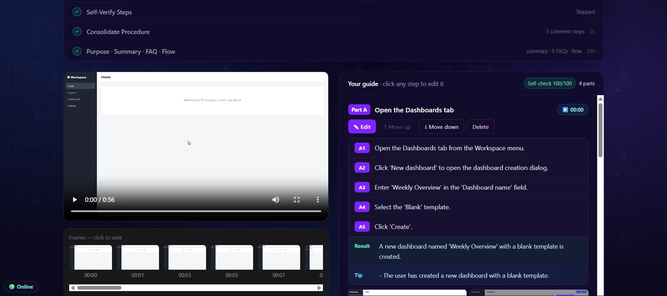The width and height of the screenshot is (667, 296).
Task: Click the guide panel vertical scrollbar thumb
Action: click(600, 130)
